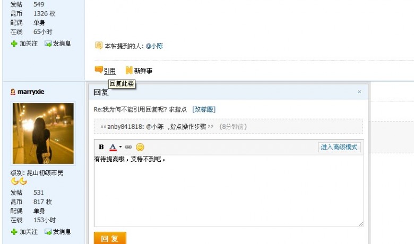Click 加关注 in the upper profile panel

click(24, 43)
